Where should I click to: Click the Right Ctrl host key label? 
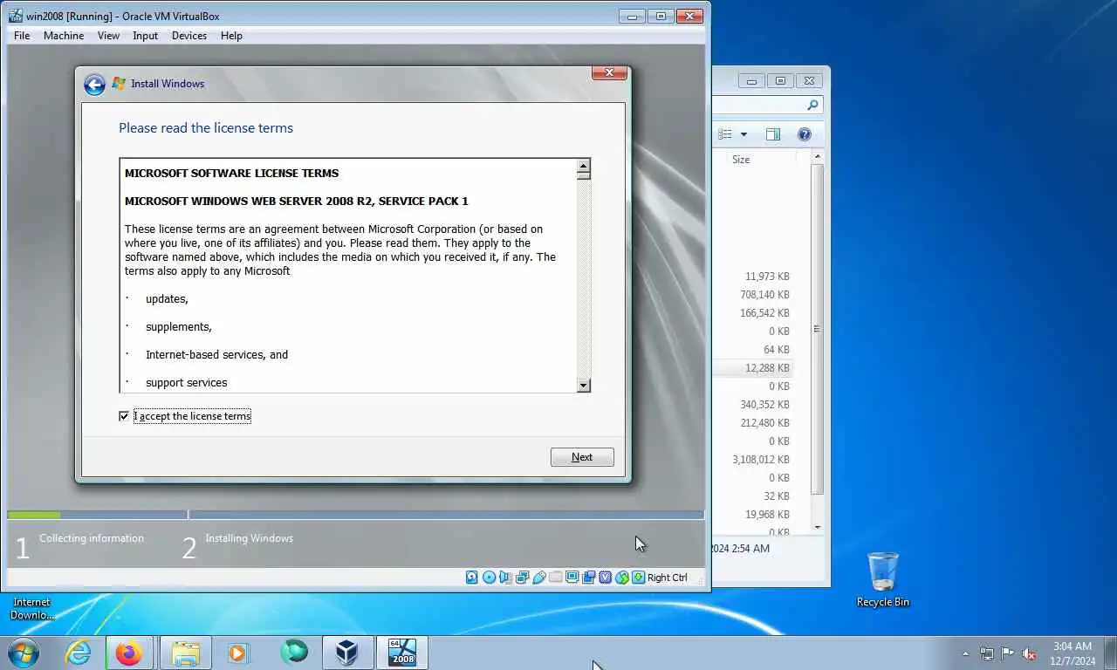click(x=668, y=578)
